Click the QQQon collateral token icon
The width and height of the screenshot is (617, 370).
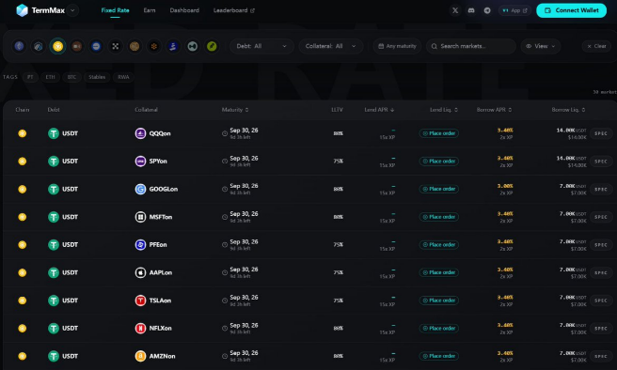pyautogui.click(x=140, y=133)
